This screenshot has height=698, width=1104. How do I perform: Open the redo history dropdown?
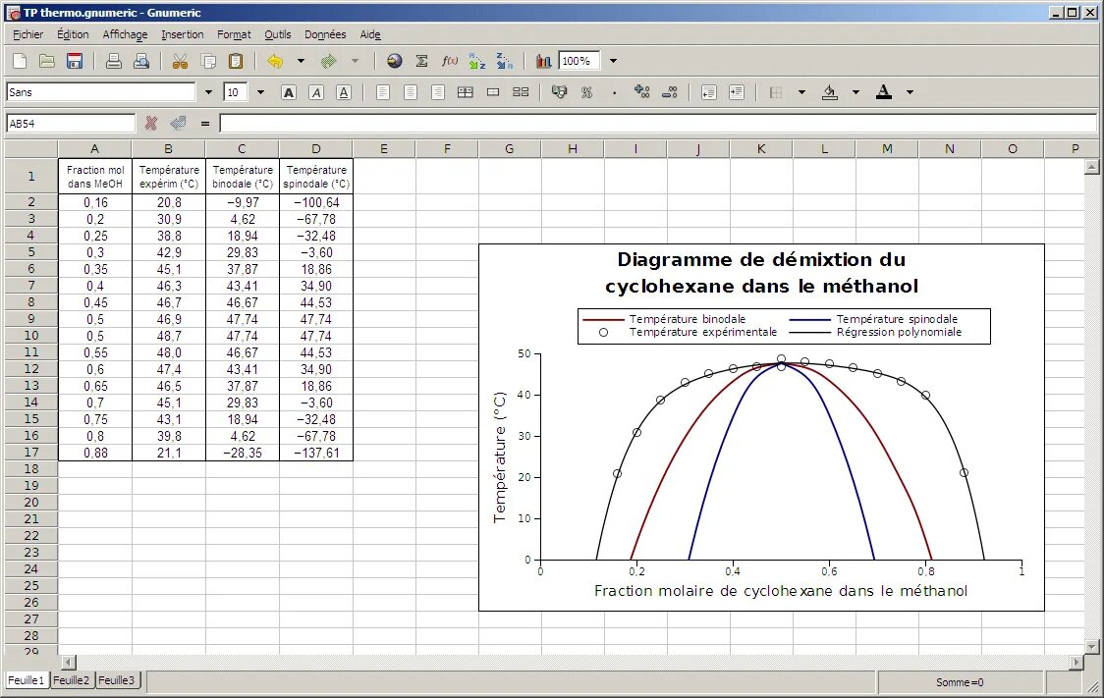355,61
